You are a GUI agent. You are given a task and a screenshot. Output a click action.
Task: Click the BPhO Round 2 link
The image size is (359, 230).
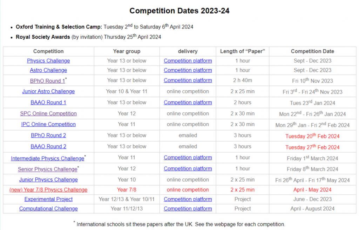pos(48,135)
